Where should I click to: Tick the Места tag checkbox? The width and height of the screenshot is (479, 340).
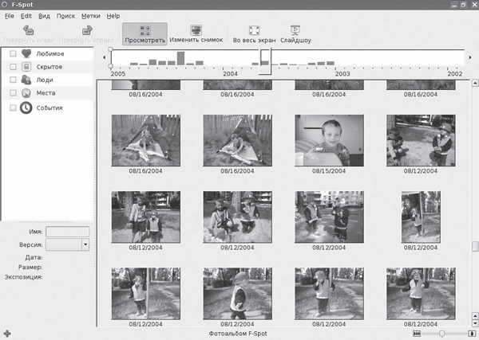(13, 94)
